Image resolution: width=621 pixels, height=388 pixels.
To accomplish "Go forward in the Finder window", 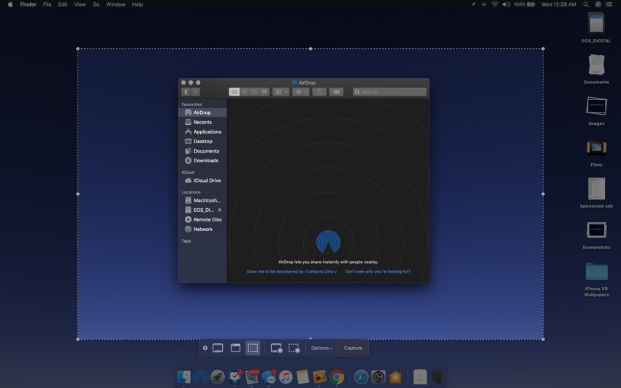I will pos(195,92).
